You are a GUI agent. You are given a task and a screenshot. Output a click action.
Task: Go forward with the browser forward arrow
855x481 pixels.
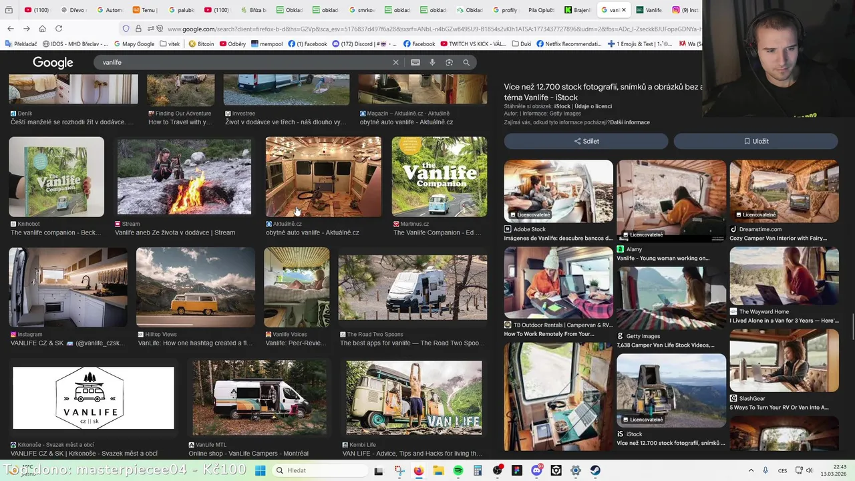pyautogui.click(x=27, y=29)
